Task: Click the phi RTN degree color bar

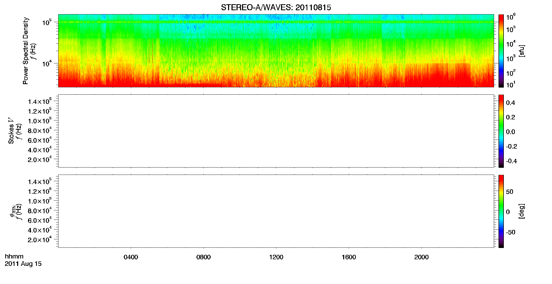Action: pos(501,211)
